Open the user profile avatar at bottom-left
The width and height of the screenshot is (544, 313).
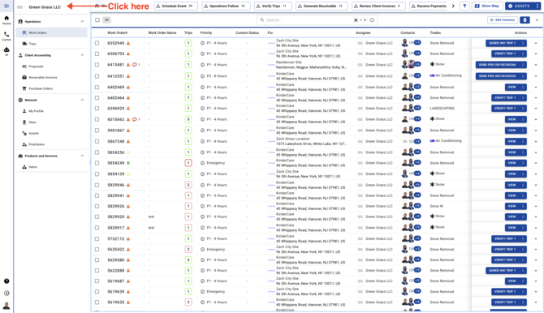pyautogui.click(x=6, y=306)
